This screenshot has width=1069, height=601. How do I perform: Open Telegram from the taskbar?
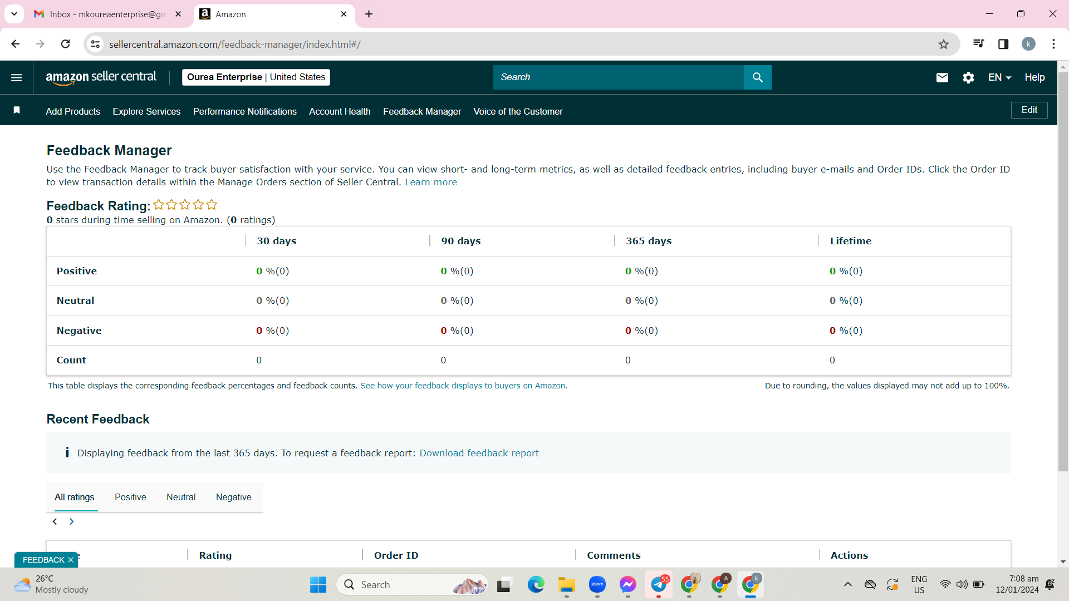659,585
